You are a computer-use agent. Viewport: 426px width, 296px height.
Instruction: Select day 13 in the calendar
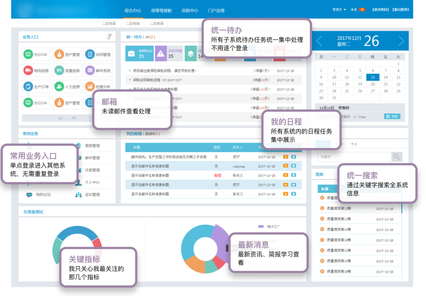[x=373, y=77]
